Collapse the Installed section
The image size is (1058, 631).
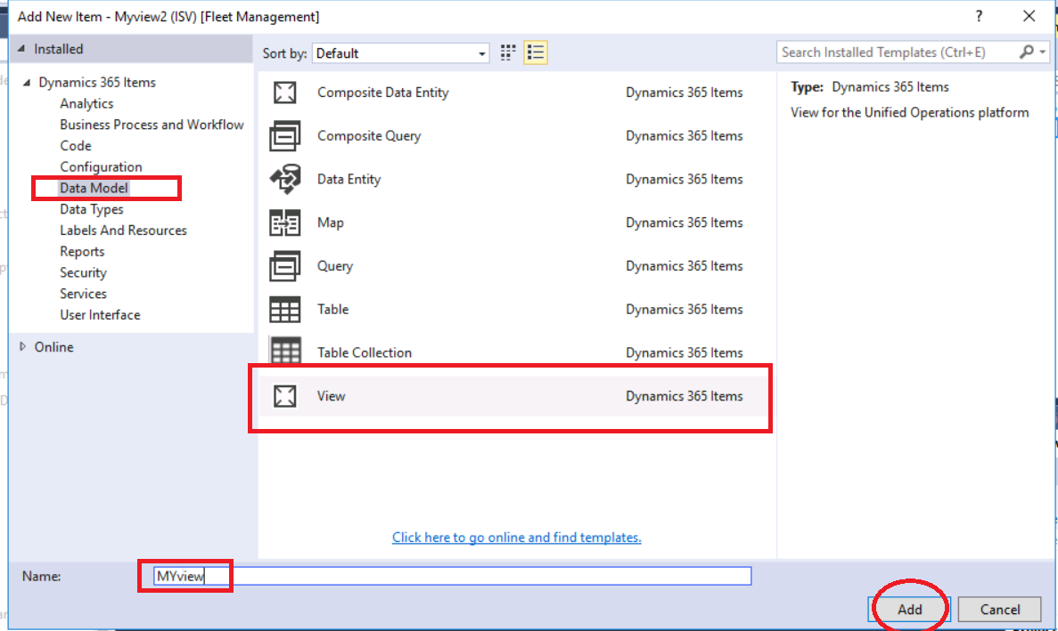tap(21, 48)
